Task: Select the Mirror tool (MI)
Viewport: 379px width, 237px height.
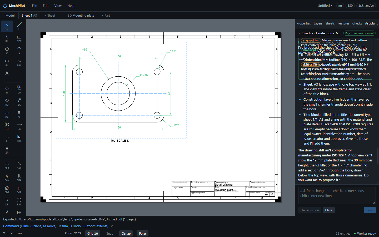Action: point(7,114)
